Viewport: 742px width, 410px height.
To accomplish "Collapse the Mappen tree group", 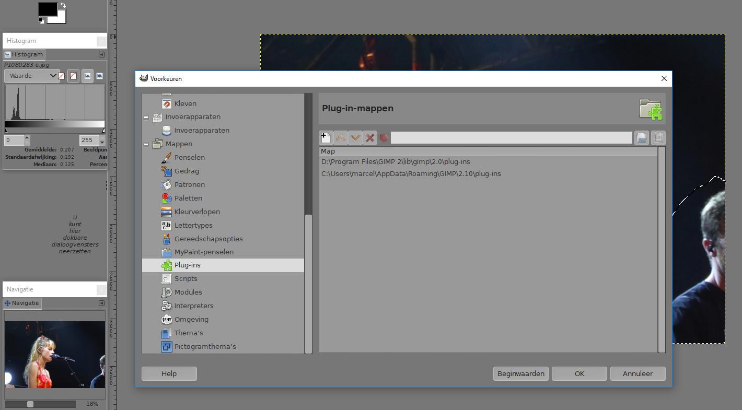I will 146,144.
